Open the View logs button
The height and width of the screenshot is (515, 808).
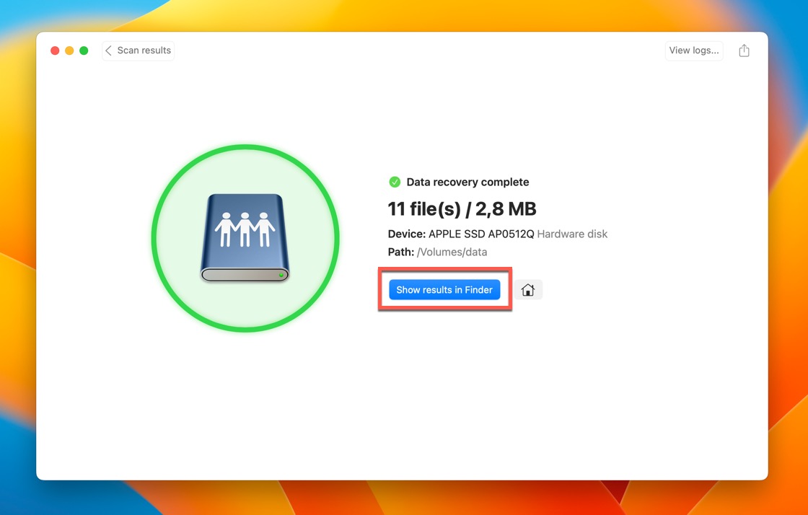(693, 50)
